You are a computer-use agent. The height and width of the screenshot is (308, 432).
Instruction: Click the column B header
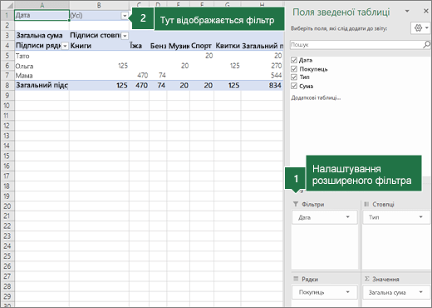99,5
